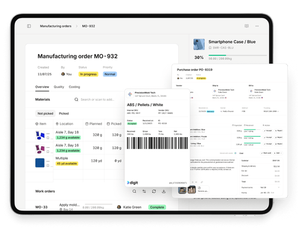298x229 pixels.
Task: Click the WO-33 work order ID
Action: [41, 207]
